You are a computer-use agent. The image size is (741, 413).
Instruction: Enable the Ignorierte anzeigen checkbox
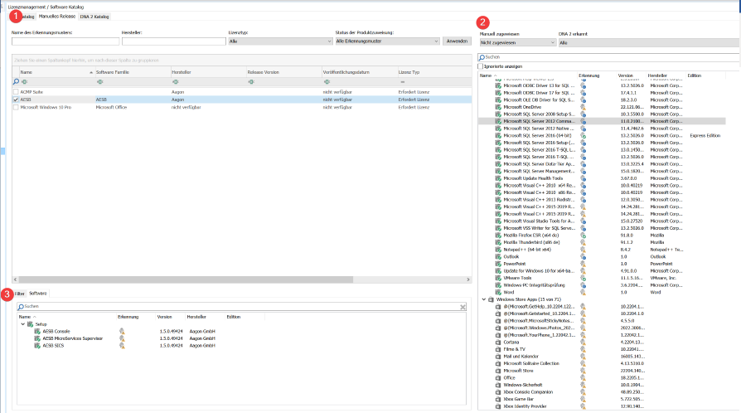click(x=482, y=66)
